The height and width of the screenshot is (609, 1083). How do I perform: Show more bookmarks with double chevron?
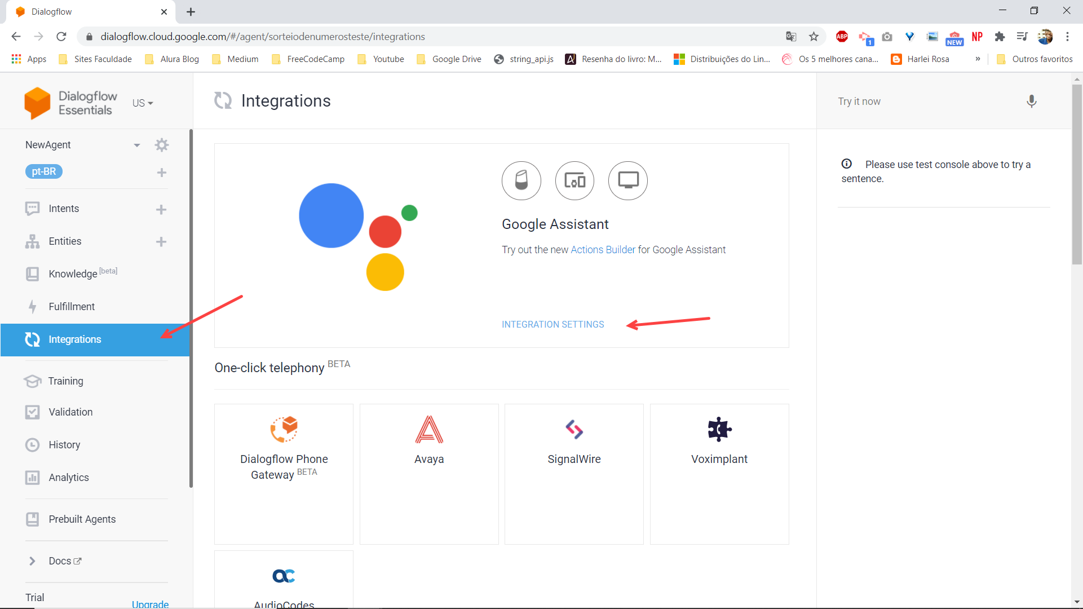point(978,59)
